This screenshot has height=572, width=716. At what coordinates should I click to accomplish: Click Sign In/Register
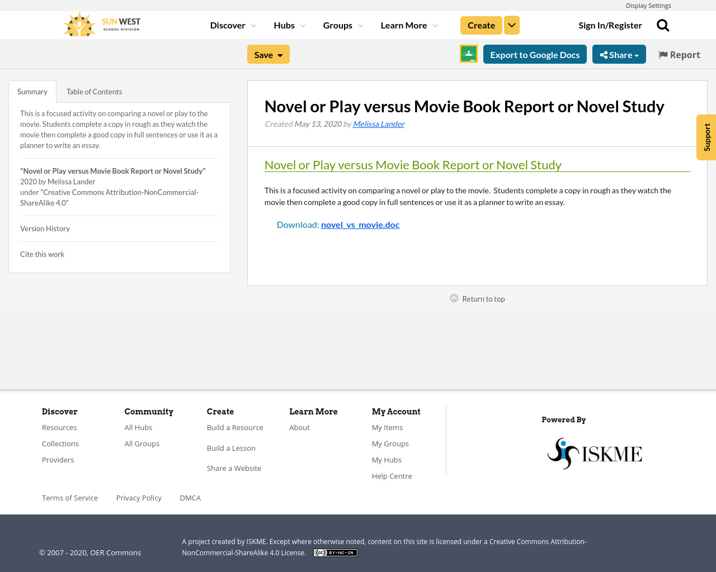610,24
